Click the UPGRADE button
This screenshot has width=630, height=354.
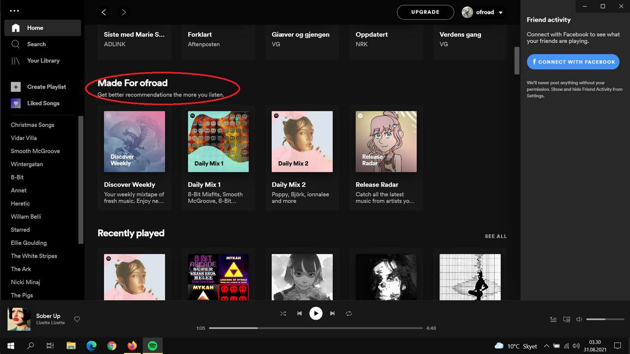tap(425, 12)
